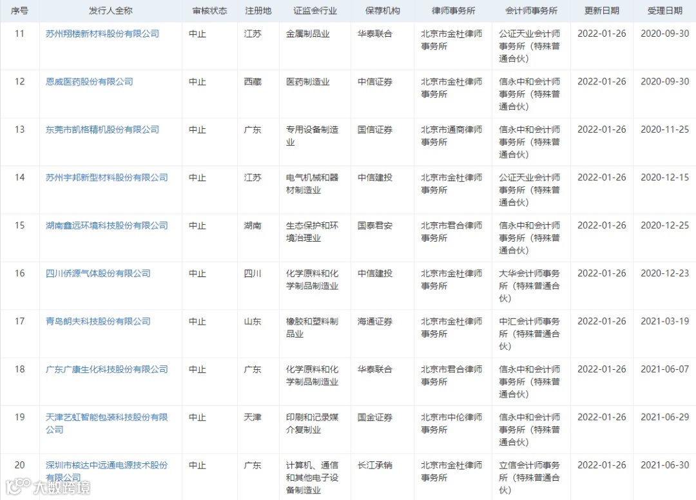Open 天津艺虹智能包装科技股份有限公司 link

[x=106, y=423]
